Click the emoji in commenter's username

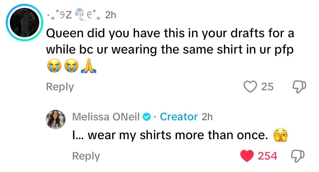80,14
